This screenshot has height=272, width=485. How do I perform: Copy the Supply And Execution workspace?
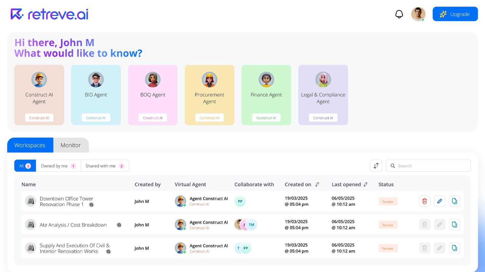coord(454,248)
